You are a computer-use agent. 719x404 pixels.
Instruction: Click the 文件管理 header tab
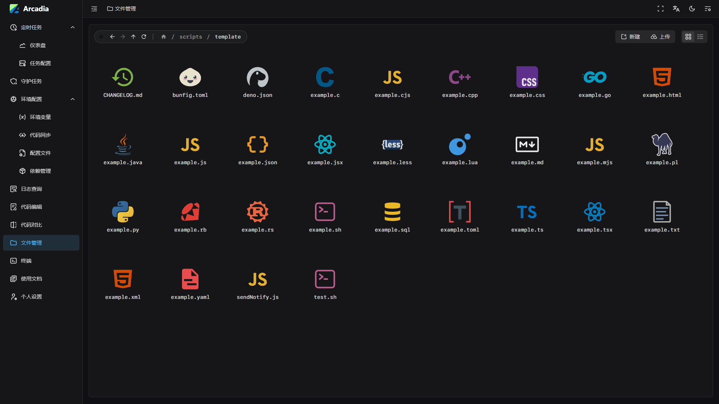[x=122, y=9]
